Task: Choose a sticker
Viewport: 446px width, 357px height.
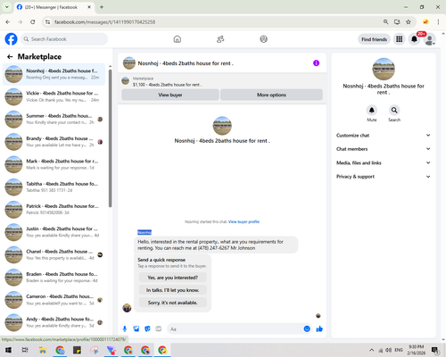Action: 147,328
